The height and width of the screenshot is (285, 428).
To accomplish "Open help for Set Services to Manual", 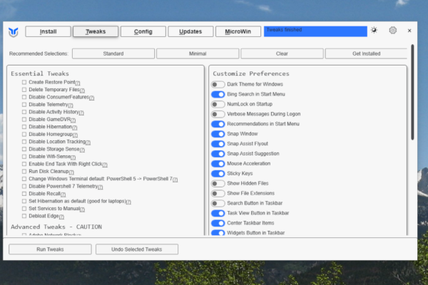I will point(83,209).
